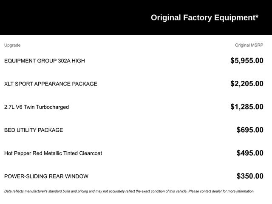This screenshot has width=272, height=204.
Task: Select BED UTILITY PACKAGE entry
Action: [34, 130]
